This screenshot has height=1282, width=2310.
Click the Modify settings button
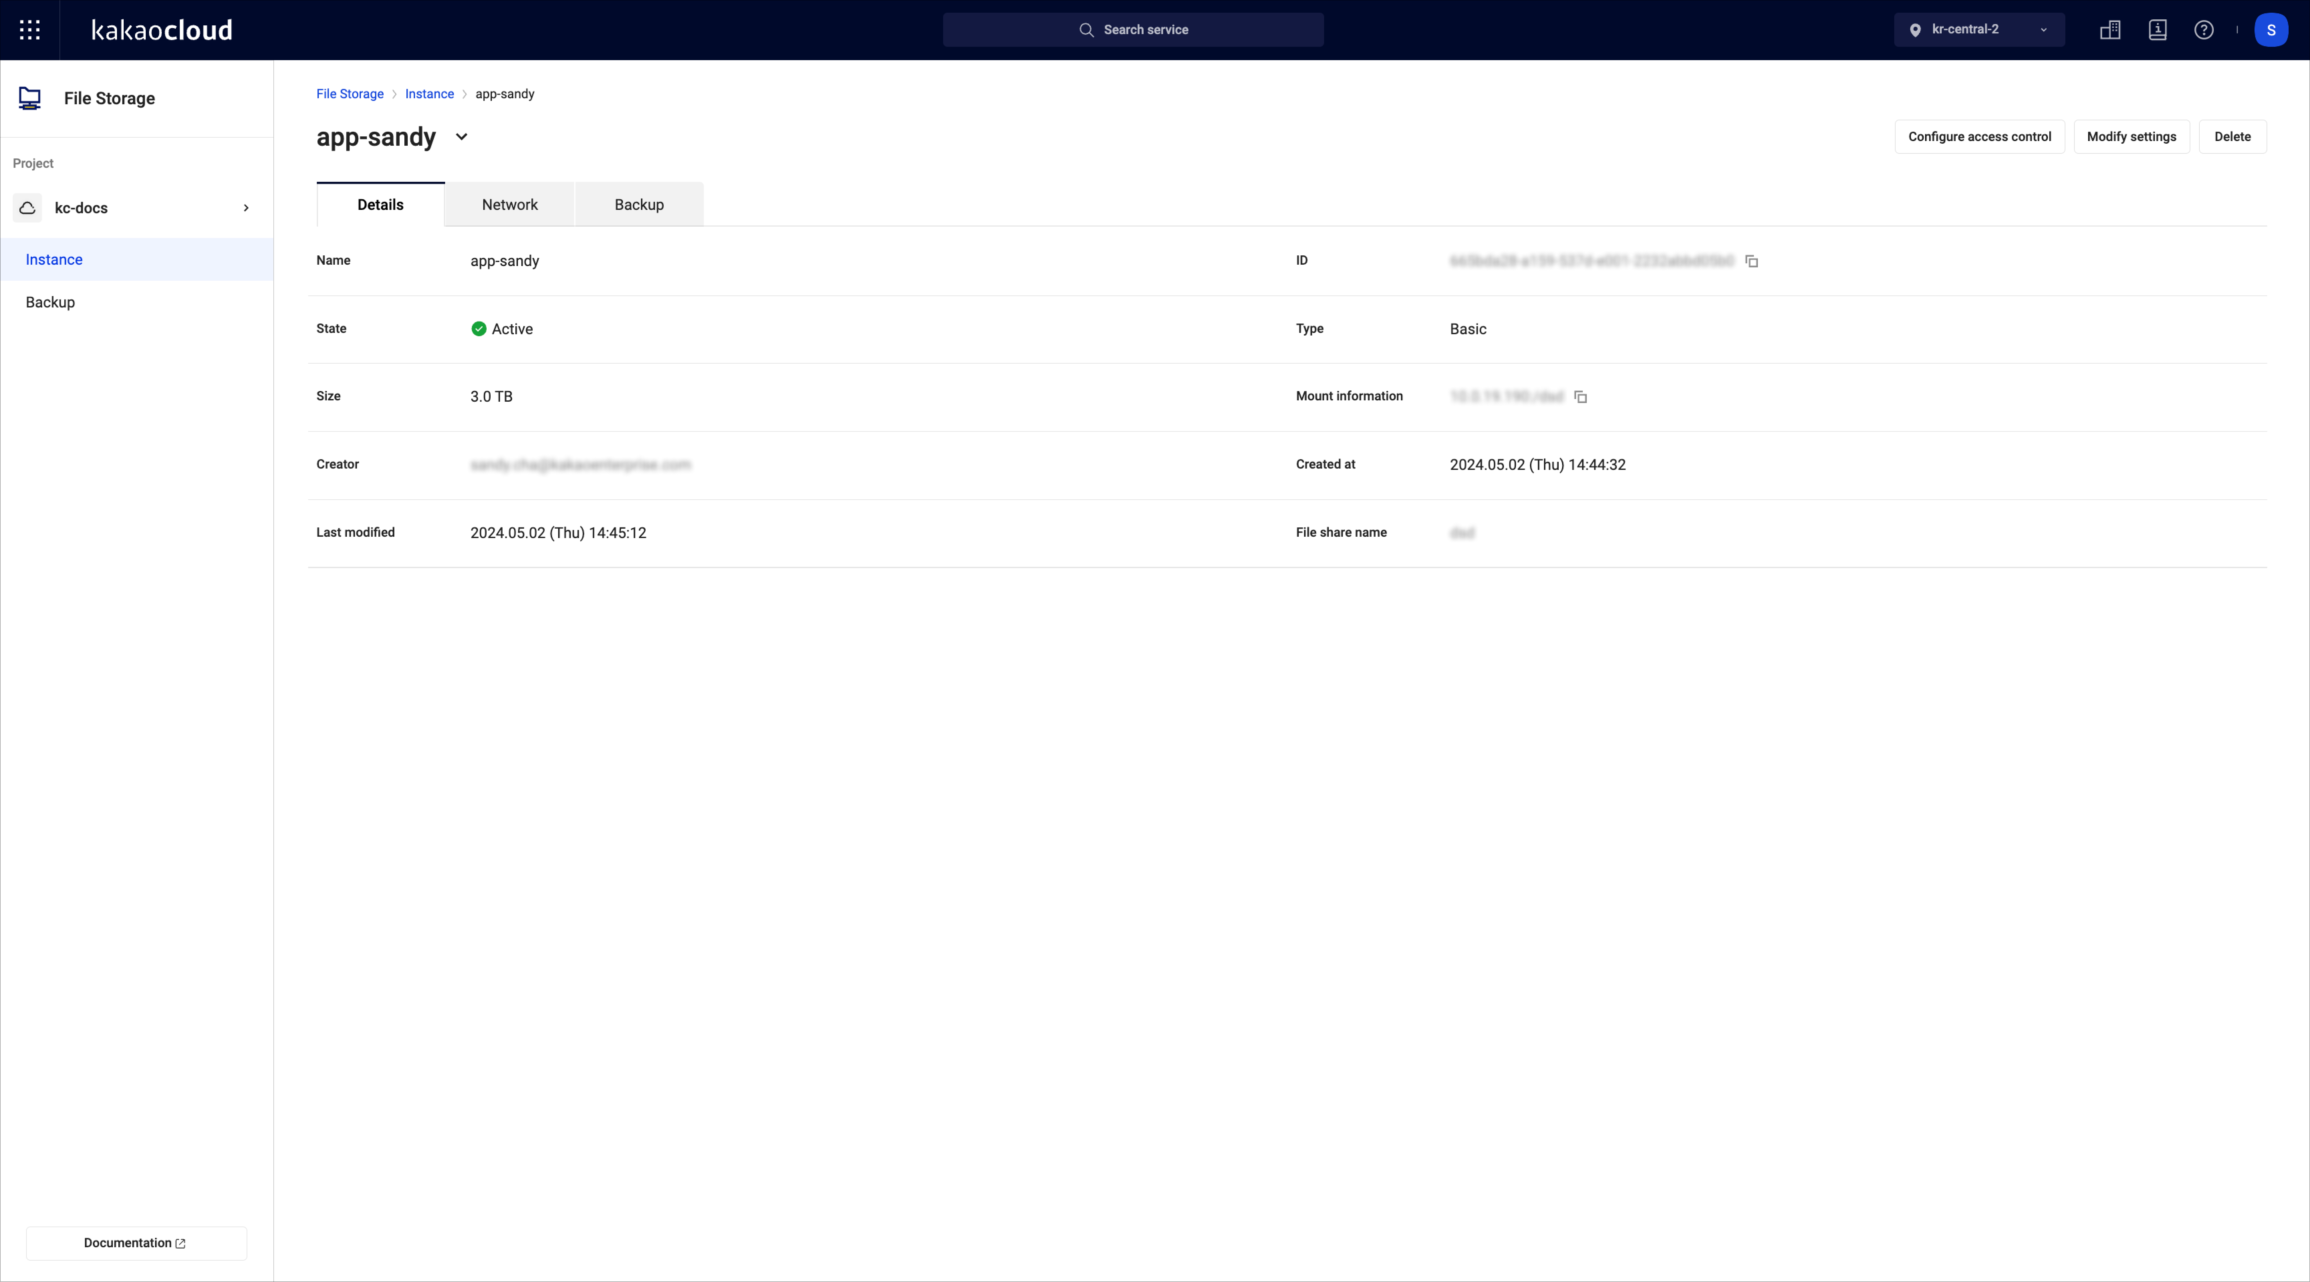tap(2132, 136)
